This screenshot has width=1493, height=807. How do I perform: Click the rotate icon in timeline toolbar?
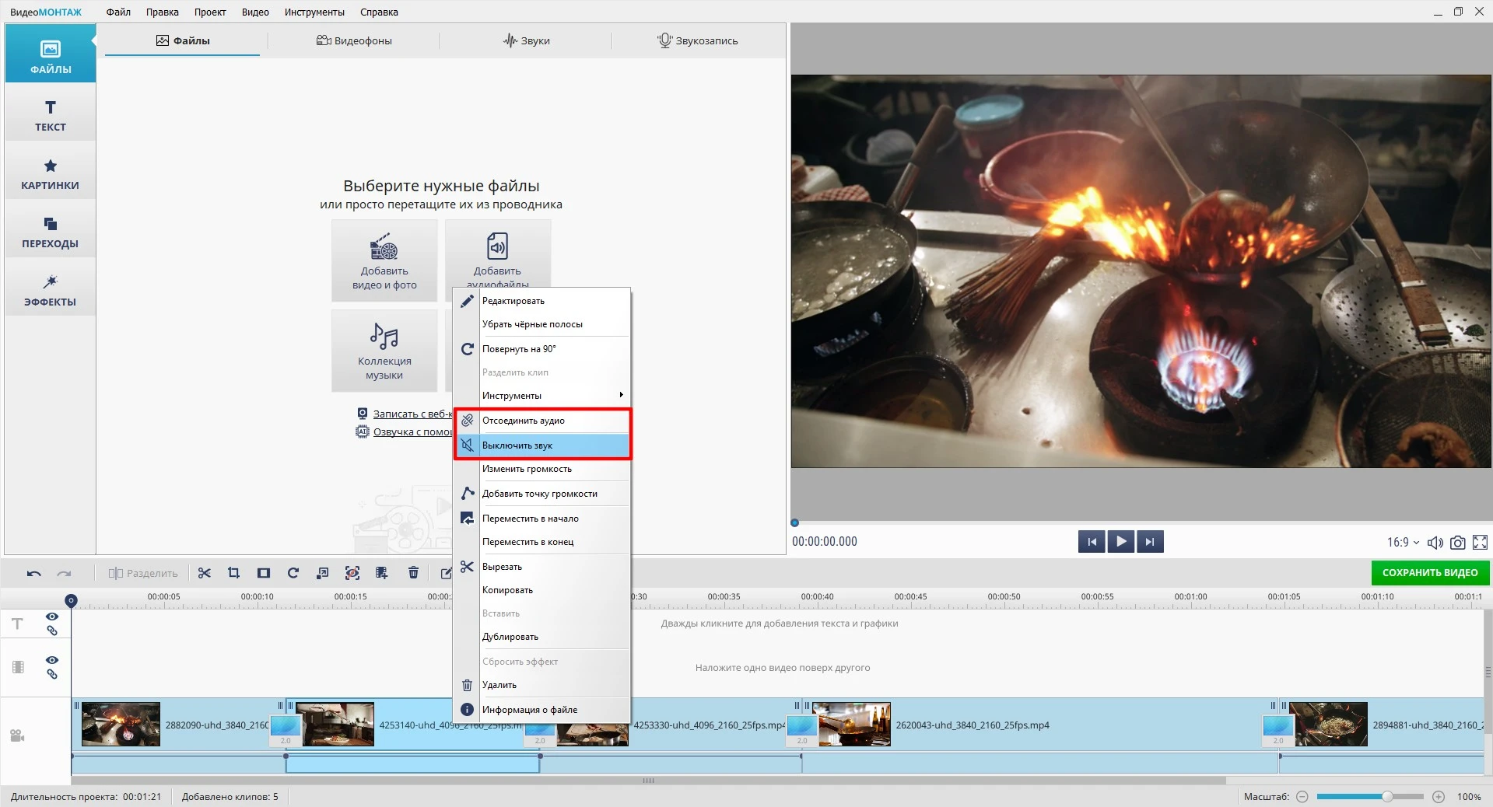pyautogui.click(x=293, y=573)
